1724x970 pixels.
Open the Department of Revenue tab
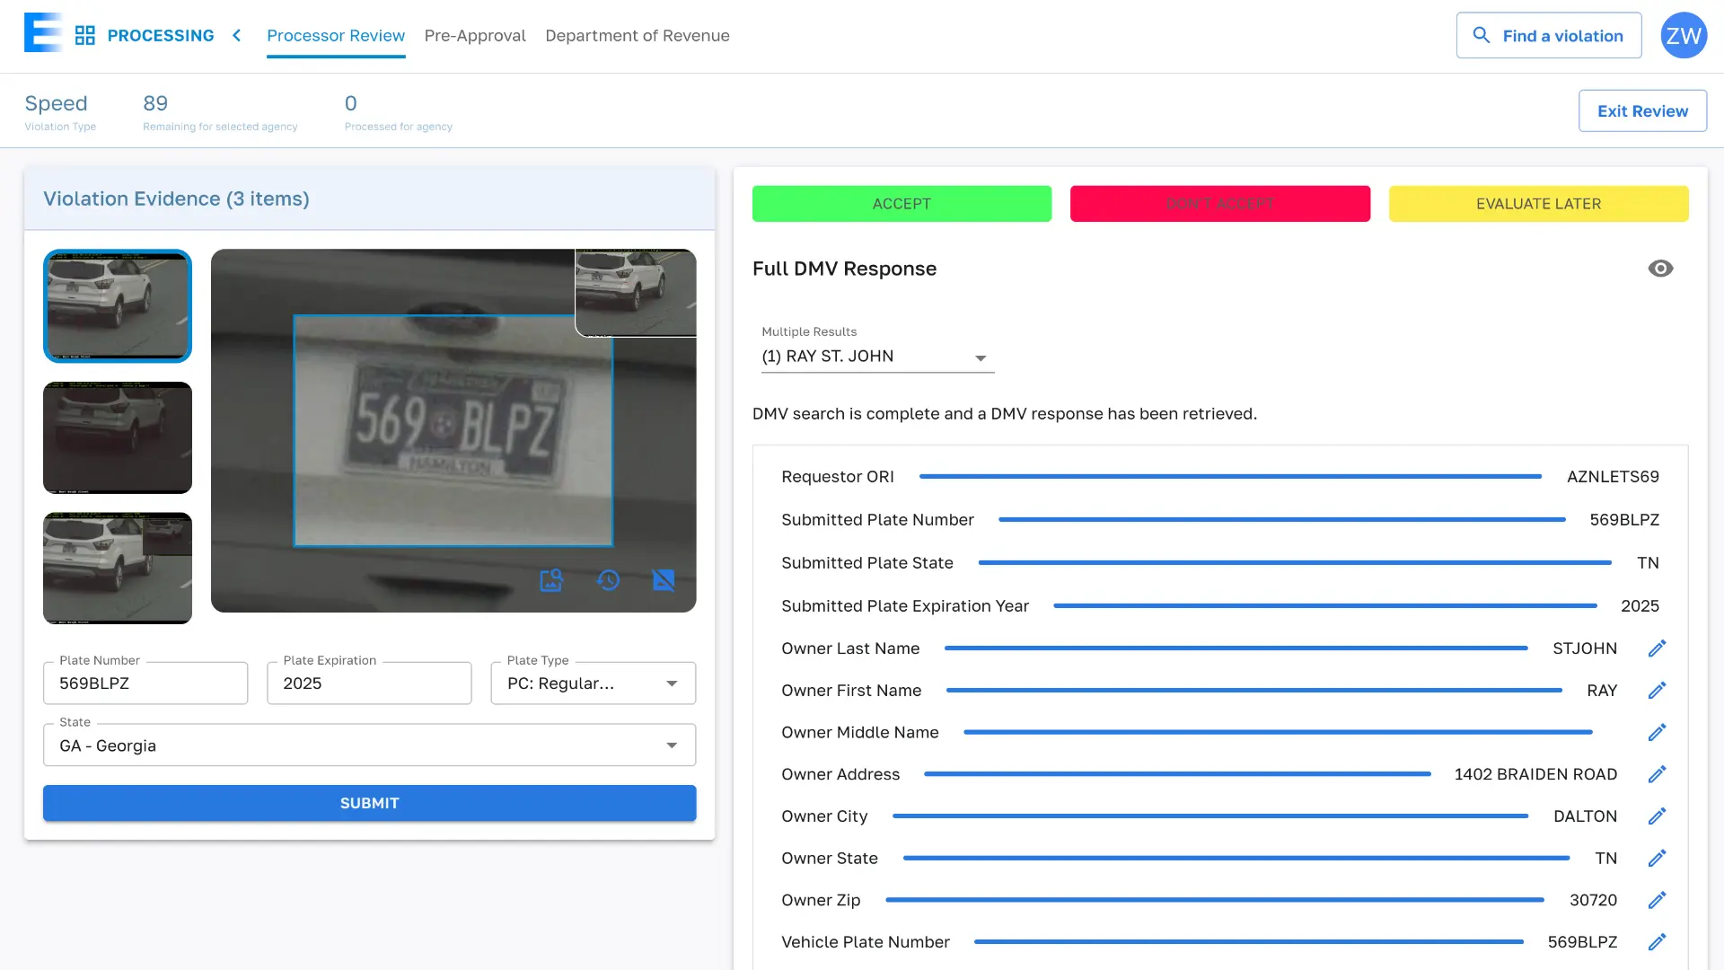[x=637, y=36]
